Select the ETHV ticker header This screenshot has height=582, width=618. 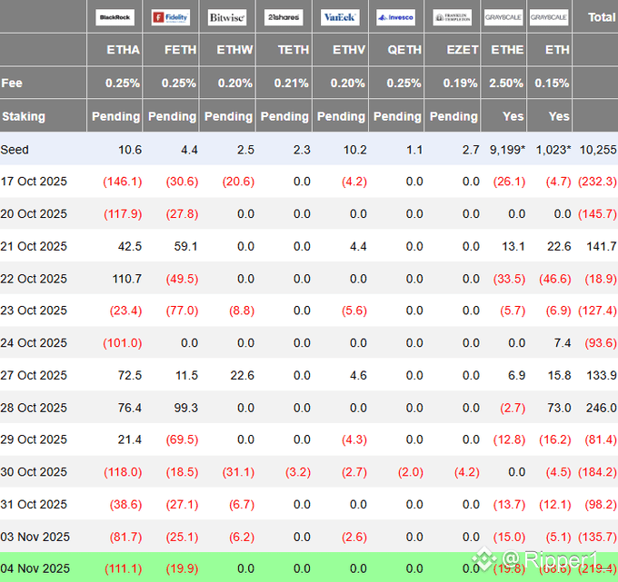349,50
